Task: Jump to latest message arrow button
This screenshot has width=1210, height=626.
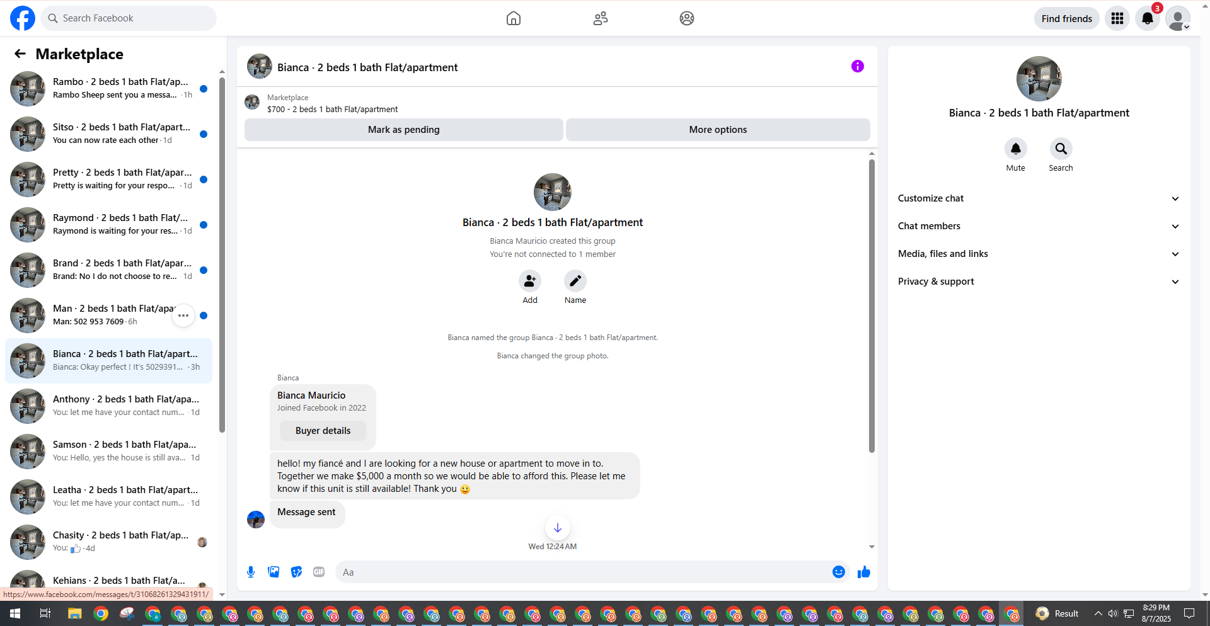Action: 558,528
